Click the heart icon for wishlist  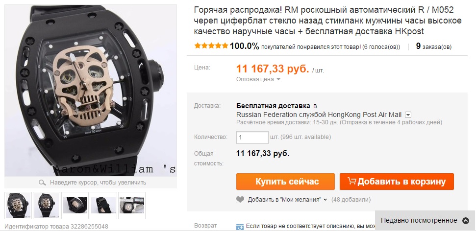pyautogui.click(x=240, y=200)
